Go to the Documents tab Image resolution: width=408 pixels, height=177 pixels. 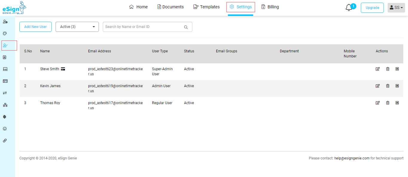pyautogui.click(x=171, y=7)
